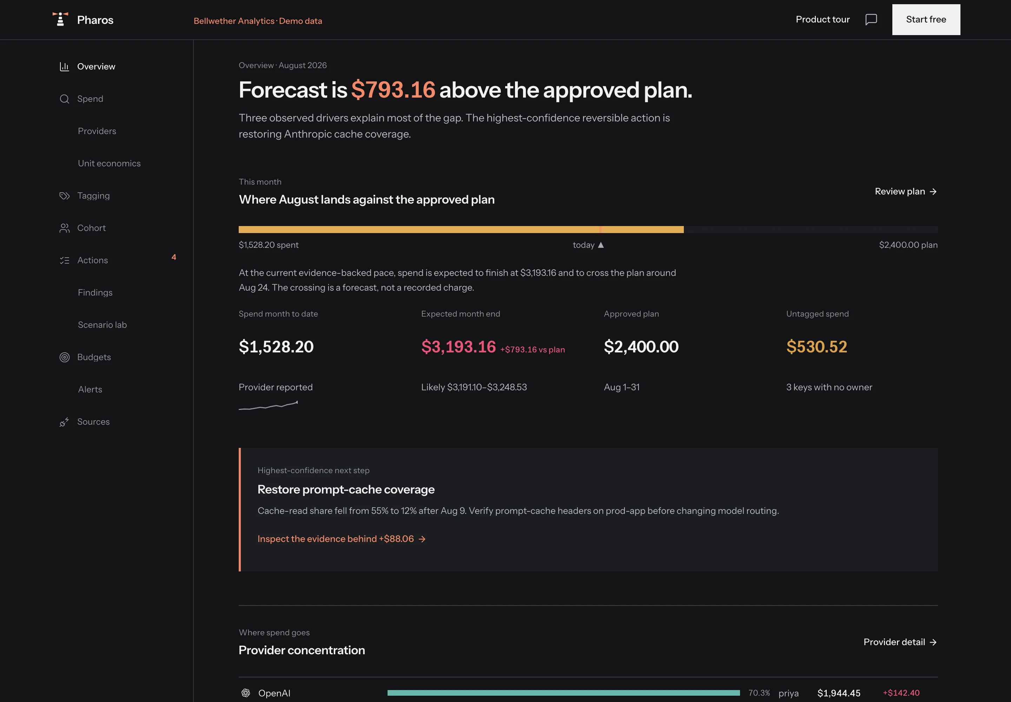
Task: Navigate to Scenario lab
Action: click(x=102, y=325)
